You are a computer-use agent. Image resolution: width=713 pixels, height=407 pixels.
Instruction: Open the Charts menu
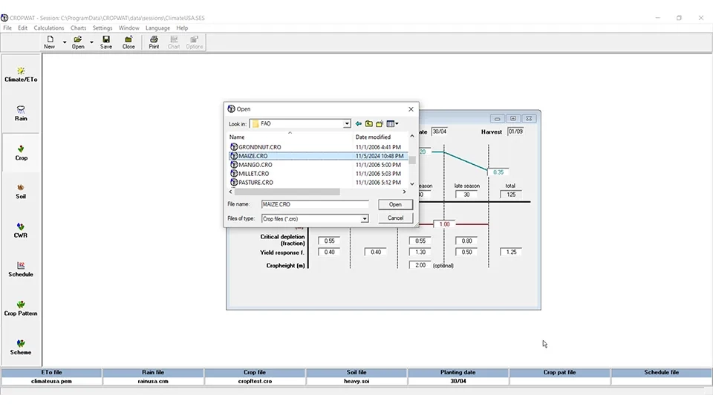pos(78,28)
